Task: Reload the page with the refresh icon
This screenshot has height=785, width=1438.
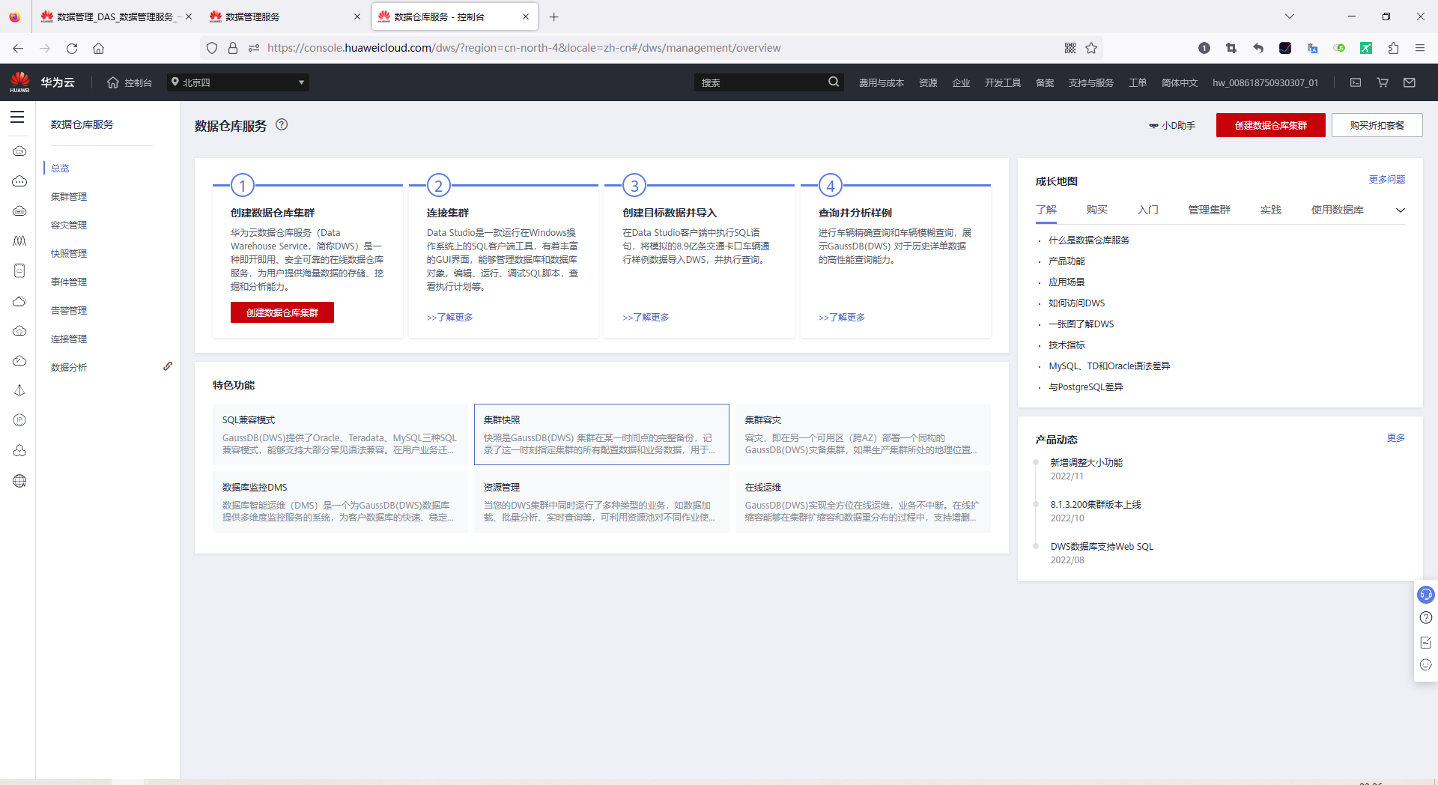Action: (72, 48)
